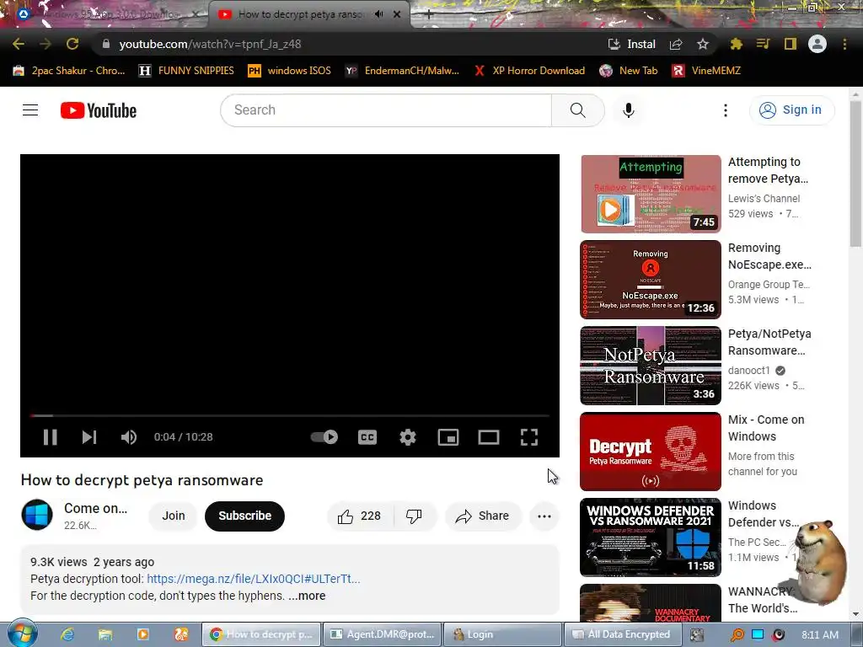Sign in to YouTube

[x=791, y=110]
